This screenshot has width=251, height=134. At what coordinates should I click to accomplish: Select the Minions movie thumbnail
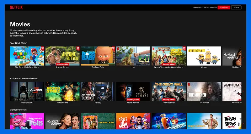(x=204, y=56)
